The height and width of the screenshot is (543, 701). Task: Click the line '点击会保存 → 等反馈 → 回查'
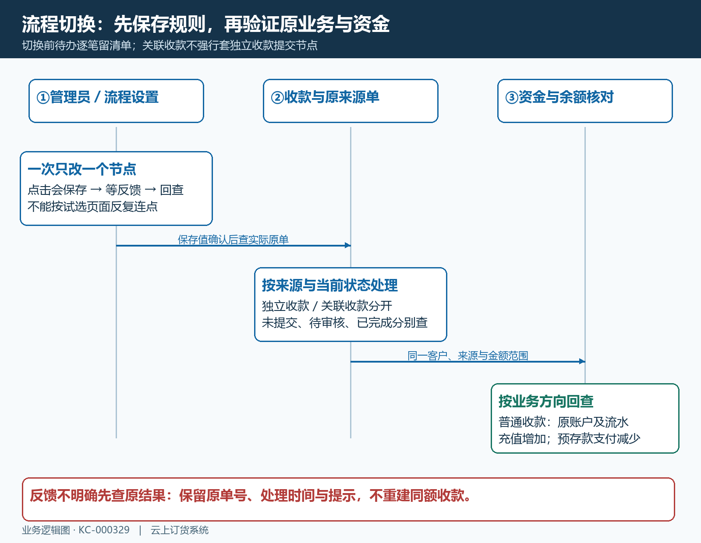point(105,190)
